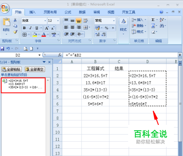Click the Find binoculars icon
The height and width of the screenshot is (156, 183).
pos(162,26)
